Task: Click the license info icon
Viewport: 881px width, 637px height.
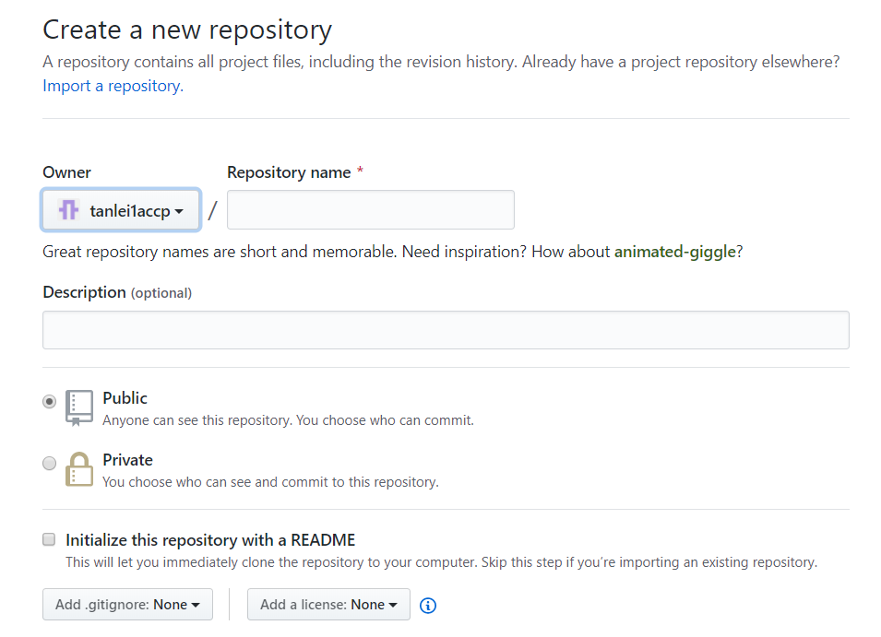Action: (x=427, y=606)
